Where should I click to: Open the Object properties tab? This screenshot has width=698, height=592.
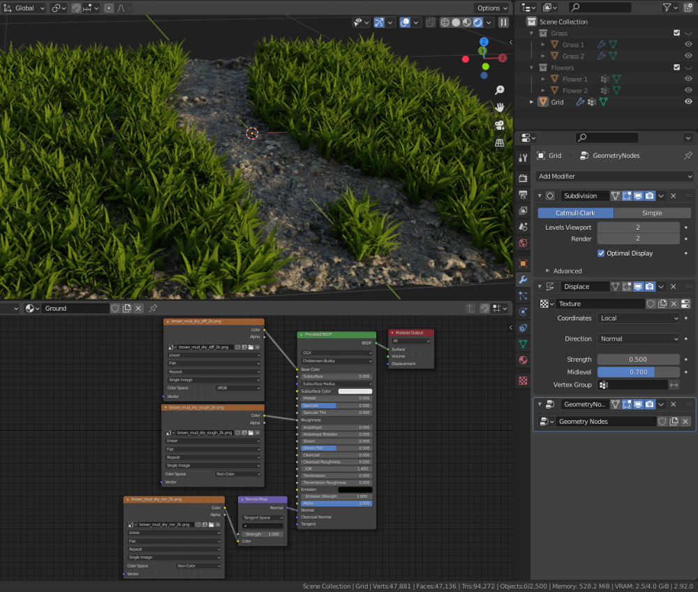point(523,263)
